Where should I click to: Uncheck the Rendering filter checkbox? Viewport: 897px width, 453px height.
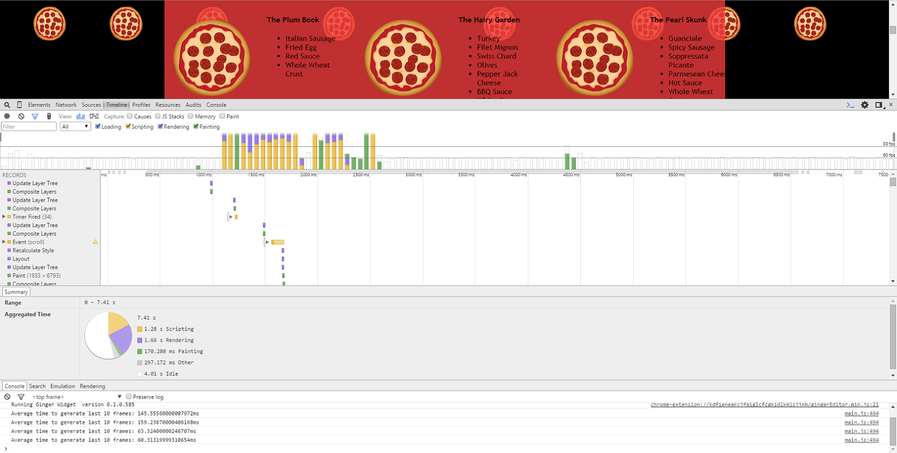(x=160, y=126)
